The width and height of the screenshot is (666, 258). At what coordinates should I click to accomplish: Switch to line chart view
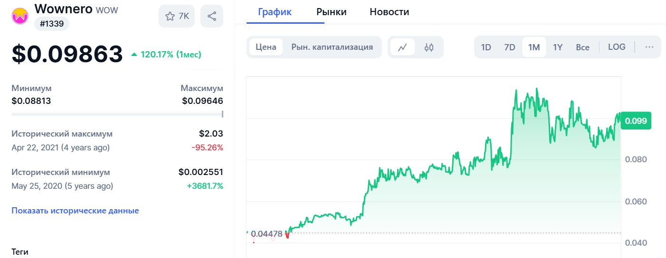[x=402, y=47]
